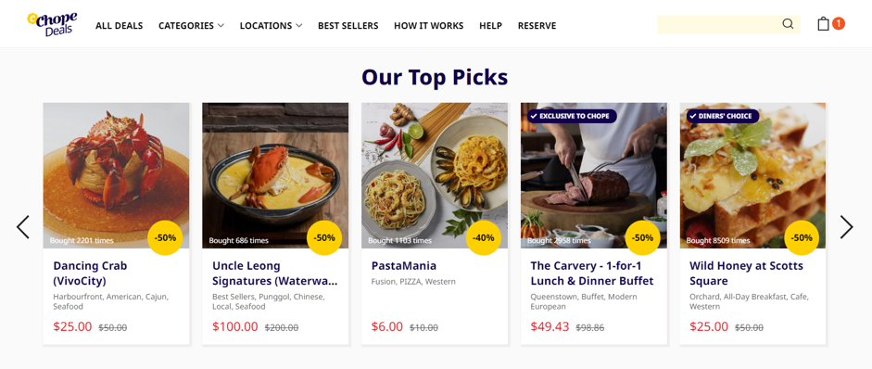The width and height of the screenshot is (872, 369).
Task: Expand the Locations dropdown
Action: (x=271, y=26)
